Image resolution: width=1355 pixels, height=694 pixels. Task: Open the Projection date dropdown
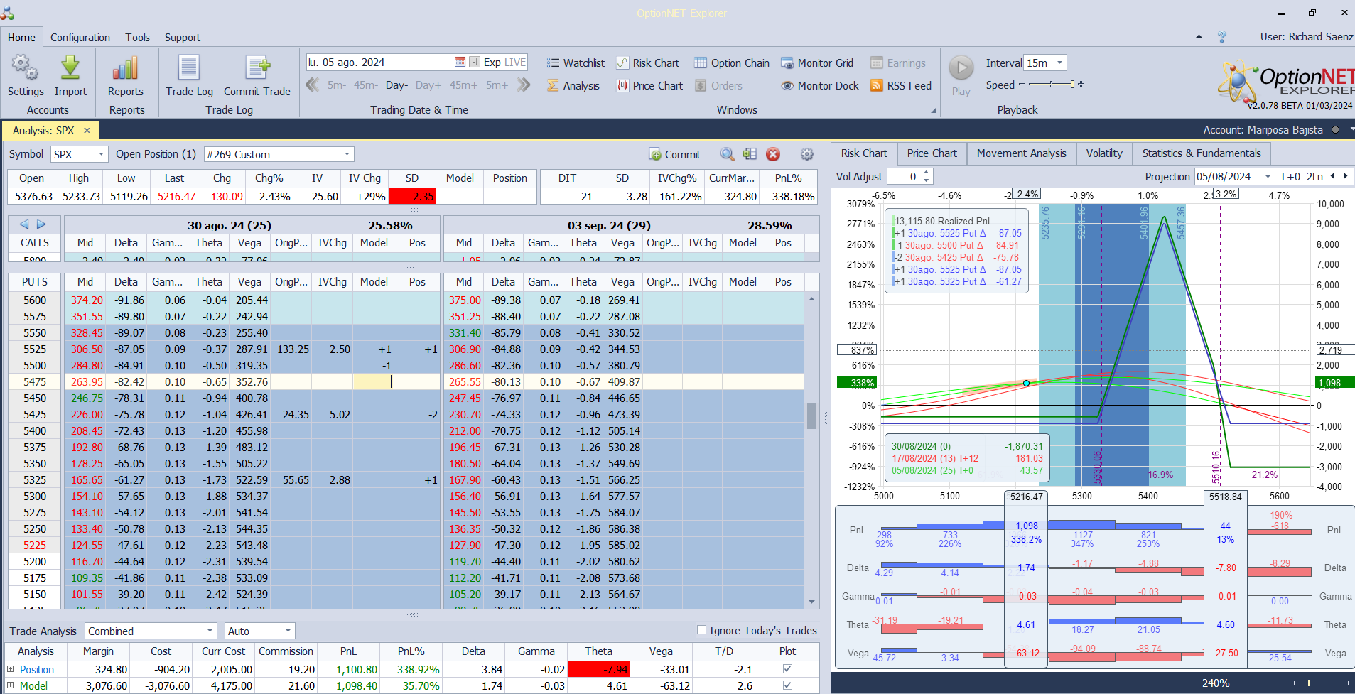pyautogui.click(x=1268, y=177)
